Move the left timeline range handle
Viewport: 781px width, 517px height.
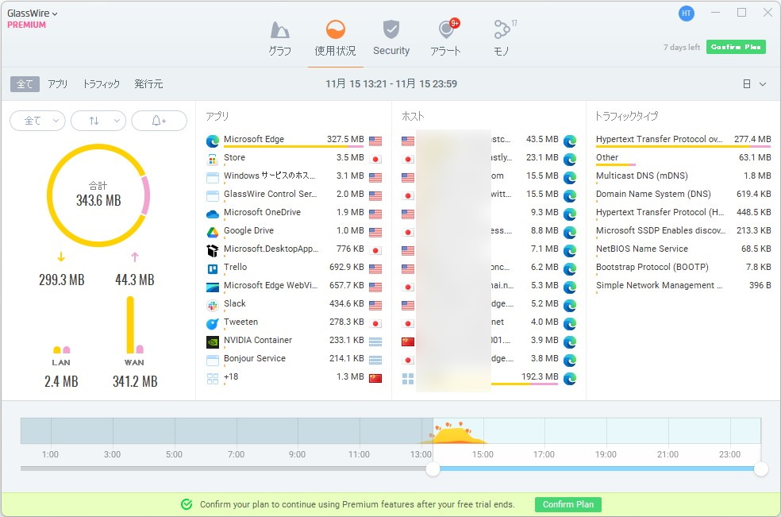[x=433, y=469]
